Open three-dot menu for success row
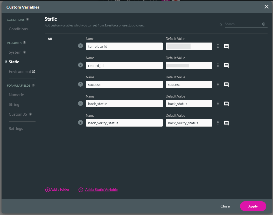 pos(218,85)
